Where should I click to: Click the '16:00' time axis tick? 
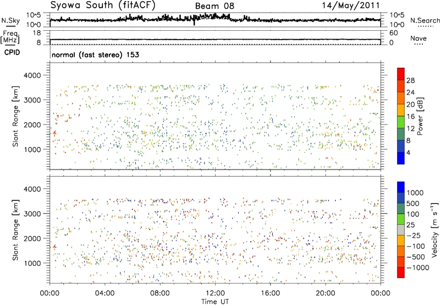(x=270, y=293)
